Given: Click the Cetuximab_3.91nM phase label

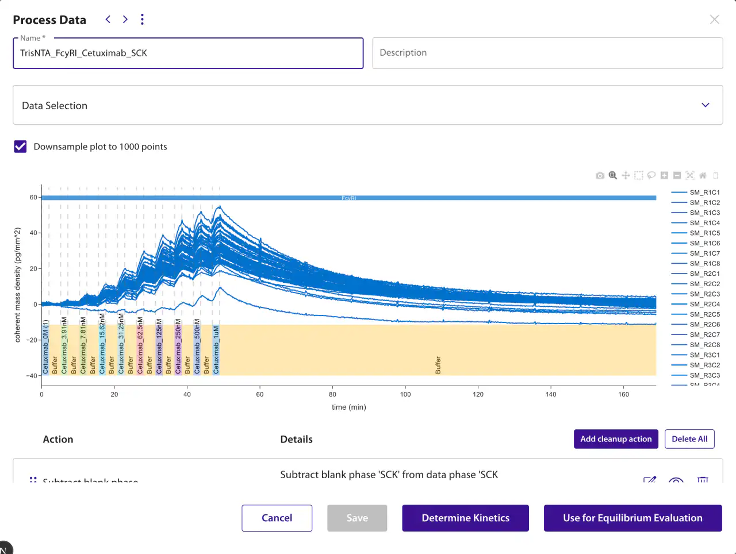Looking at the screenshot, I should click(x=64, y=346).
